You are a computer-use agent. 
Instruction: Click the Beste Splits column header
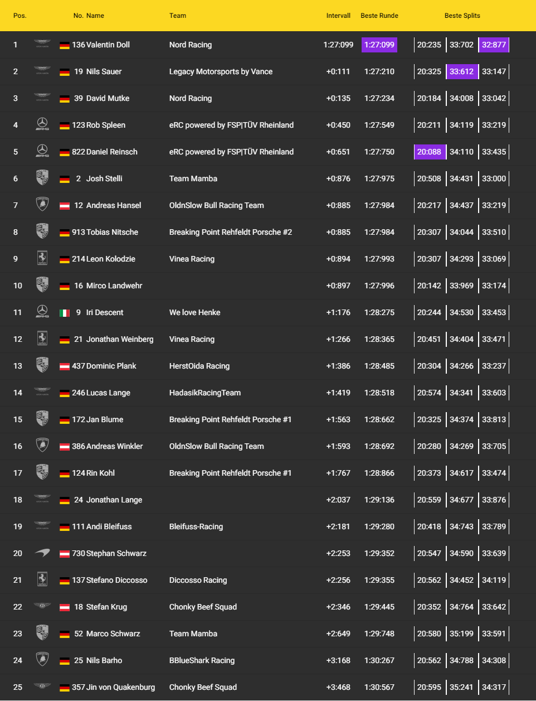462,16
